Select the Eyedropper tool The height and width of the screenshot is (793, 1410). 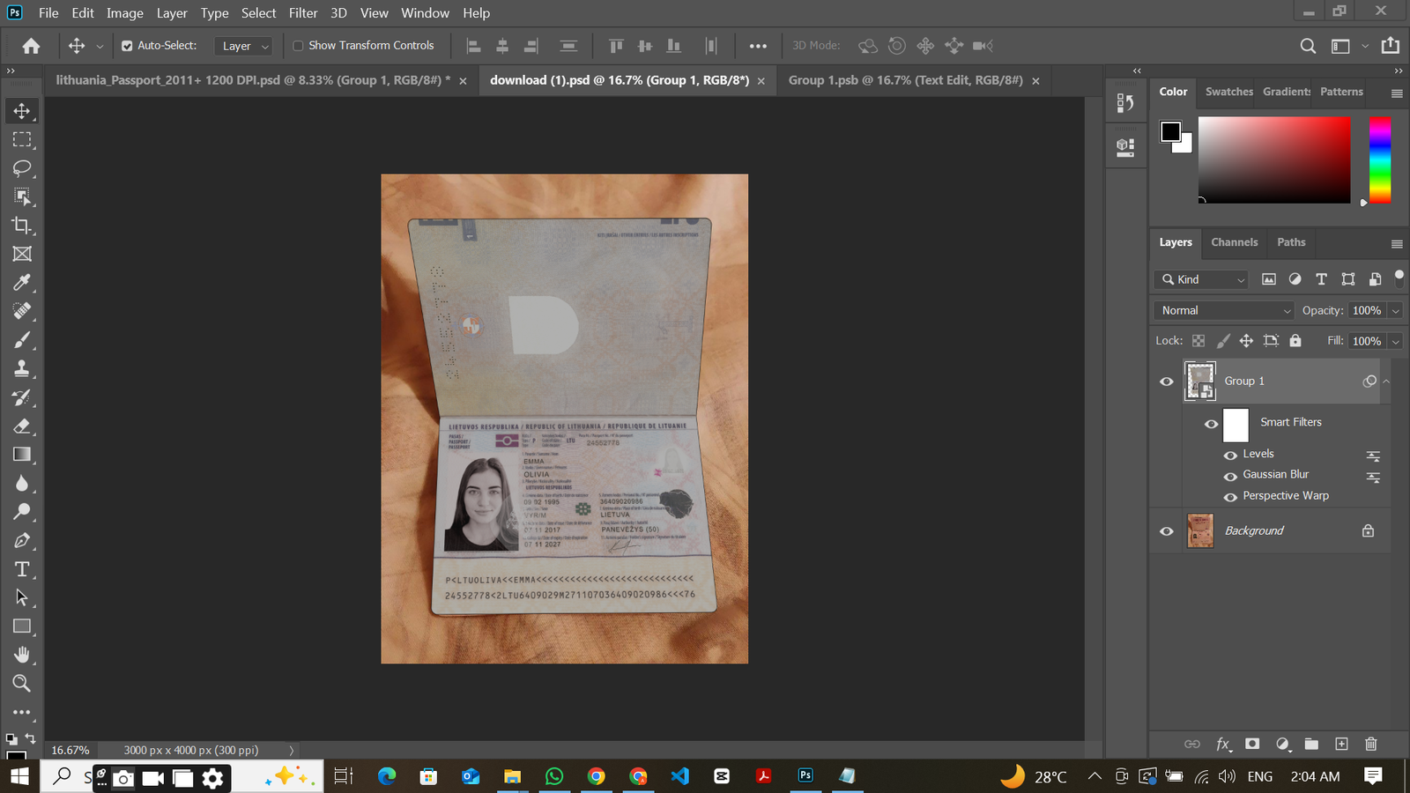pos(22,283)
